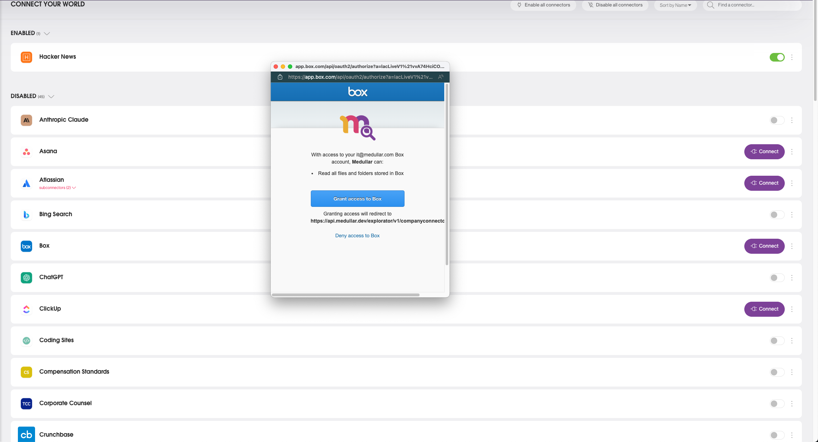Click the Hacker News connector icon

[26, 57]
